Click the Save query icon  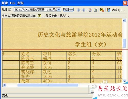coord(109,10)
